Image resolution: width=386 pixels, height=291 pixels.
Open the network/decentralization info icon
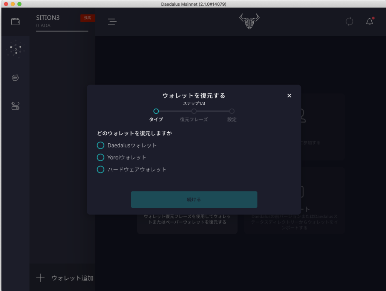tap(16, 49)
